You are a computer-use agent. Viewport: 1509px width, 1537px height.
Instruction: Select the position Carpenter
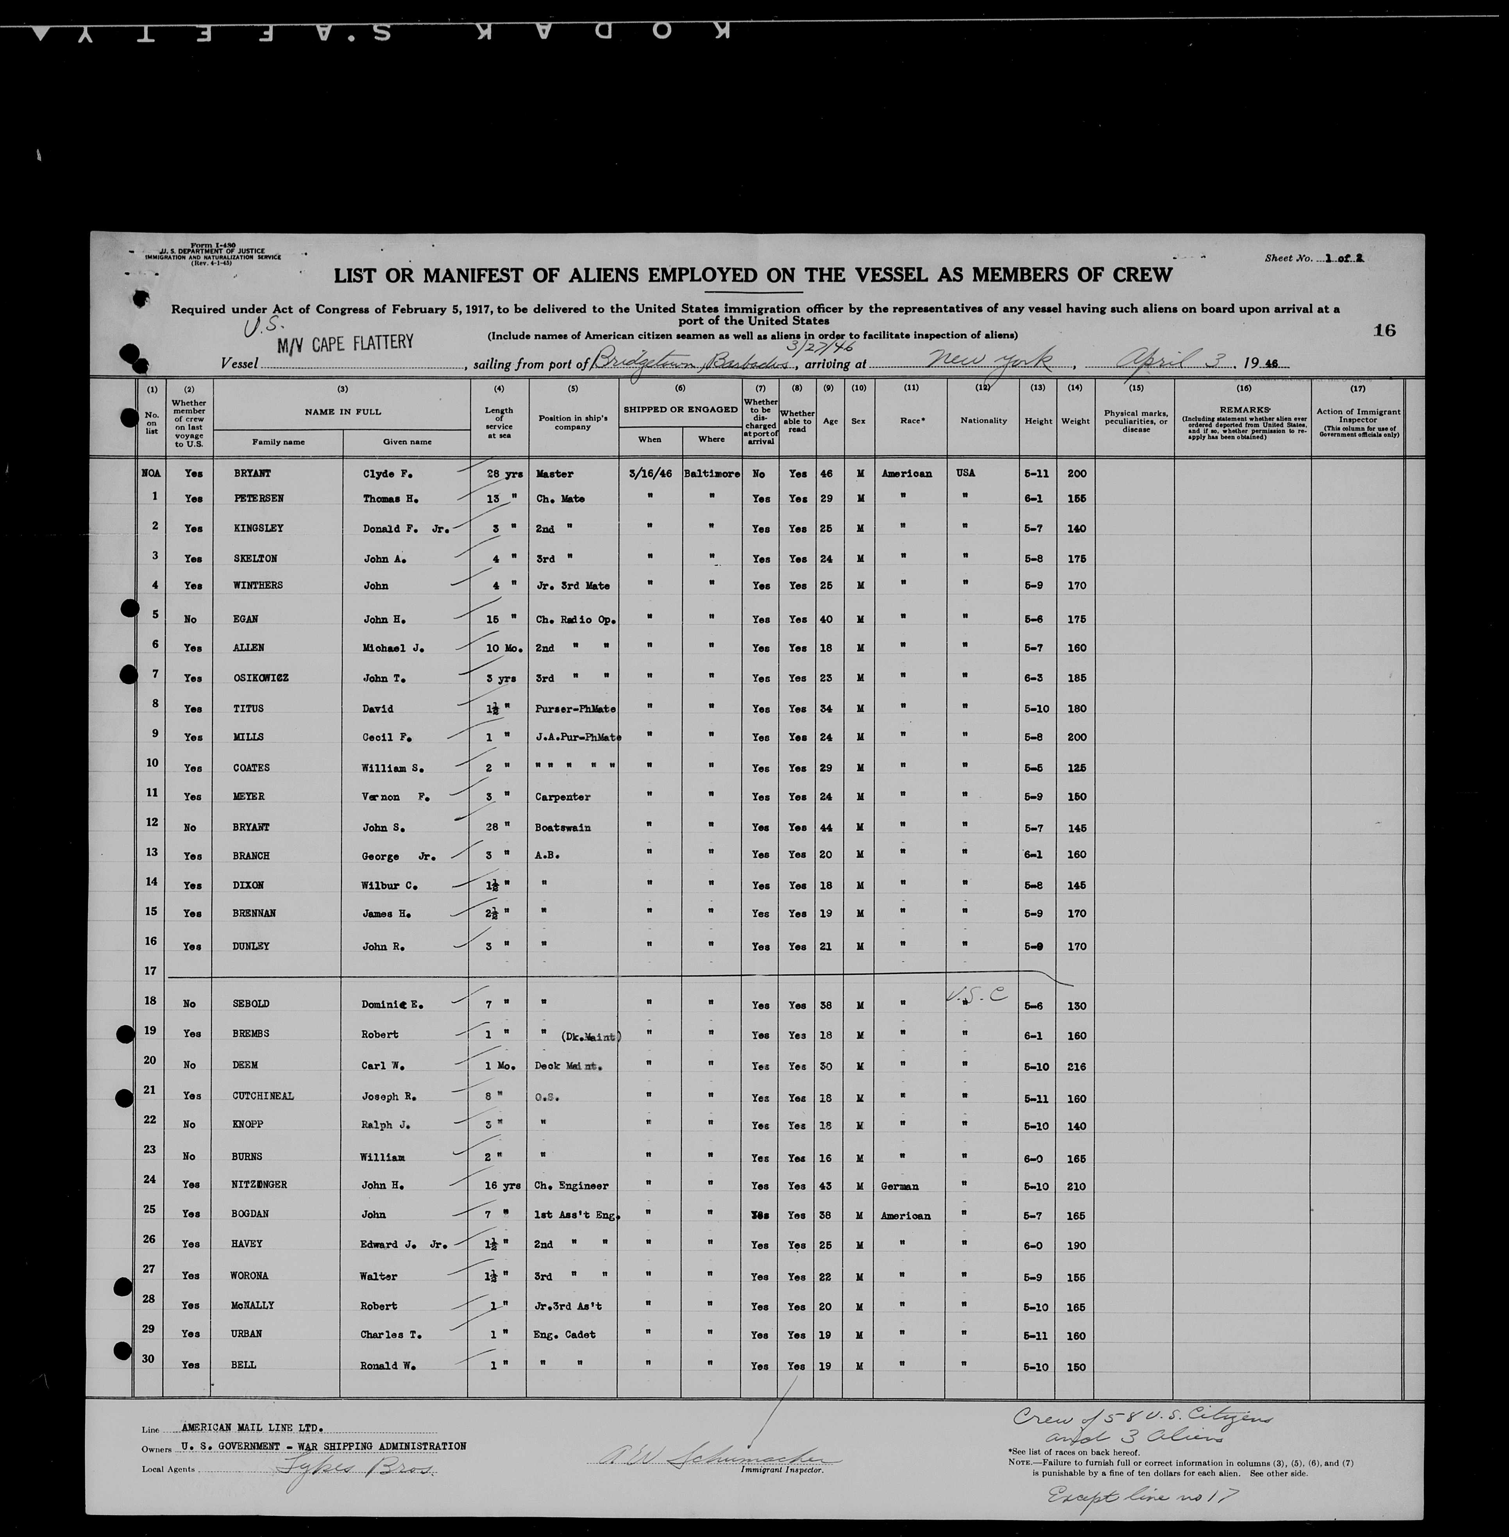(563, 797)
